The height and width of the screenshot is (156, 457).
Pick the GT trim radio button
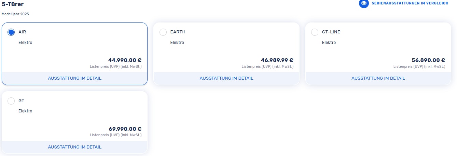pyautogui.click(x=11, y=101)
